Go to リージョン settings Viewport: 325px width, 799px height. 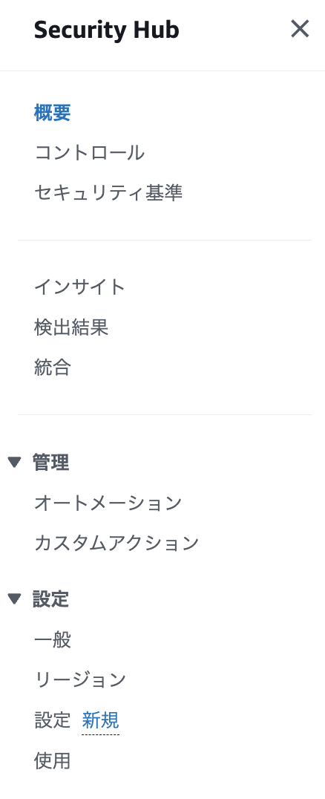click(80, 679)
